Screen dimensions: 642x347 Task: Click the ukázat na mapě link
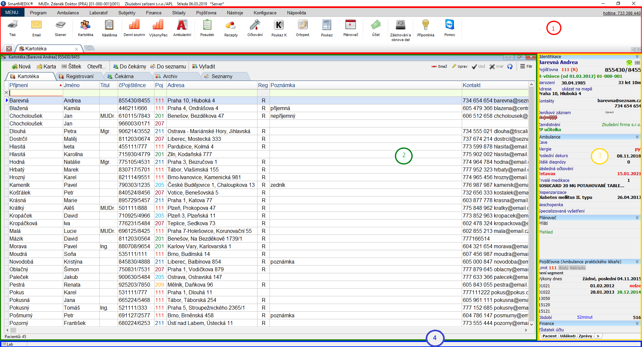point(577,89)
